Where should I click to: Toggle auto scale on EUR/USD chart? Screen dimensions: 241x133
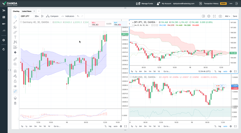coord(225,126)
